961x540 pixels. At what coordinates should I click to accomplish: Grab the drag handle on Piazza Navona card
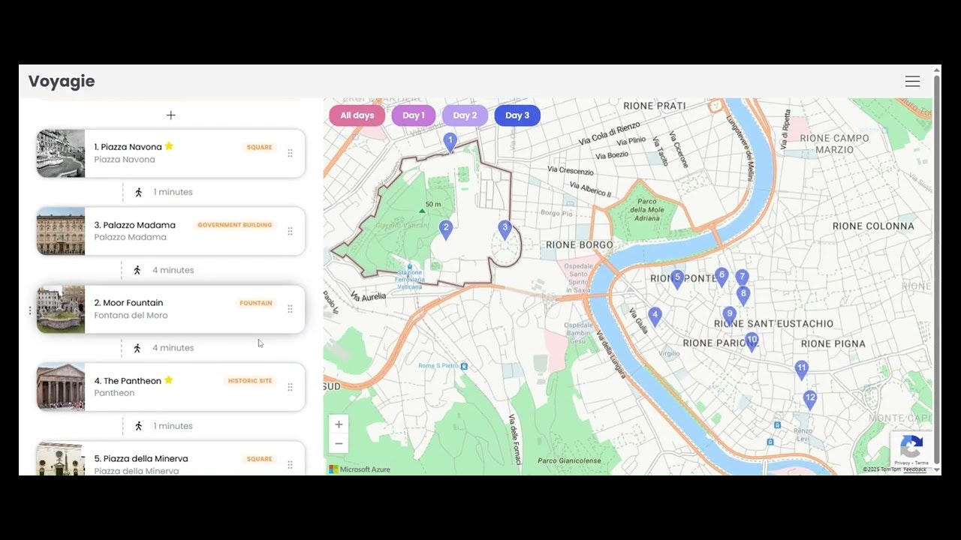[x=290, y=153]
